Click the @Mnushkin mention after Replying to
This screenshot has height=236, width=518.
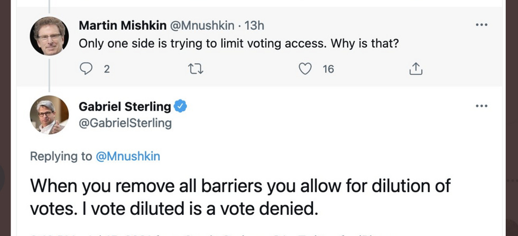click(x=128, y=156)
